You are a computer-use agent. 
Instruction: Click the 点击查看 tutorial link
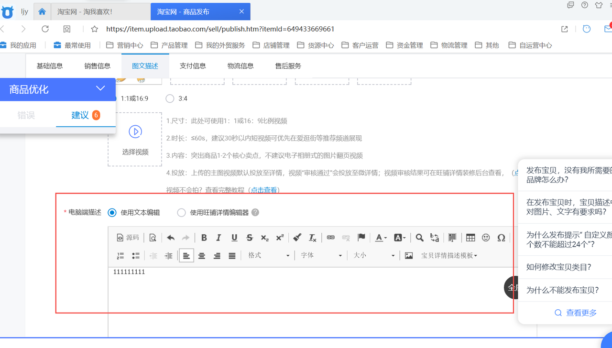point(264,190)
